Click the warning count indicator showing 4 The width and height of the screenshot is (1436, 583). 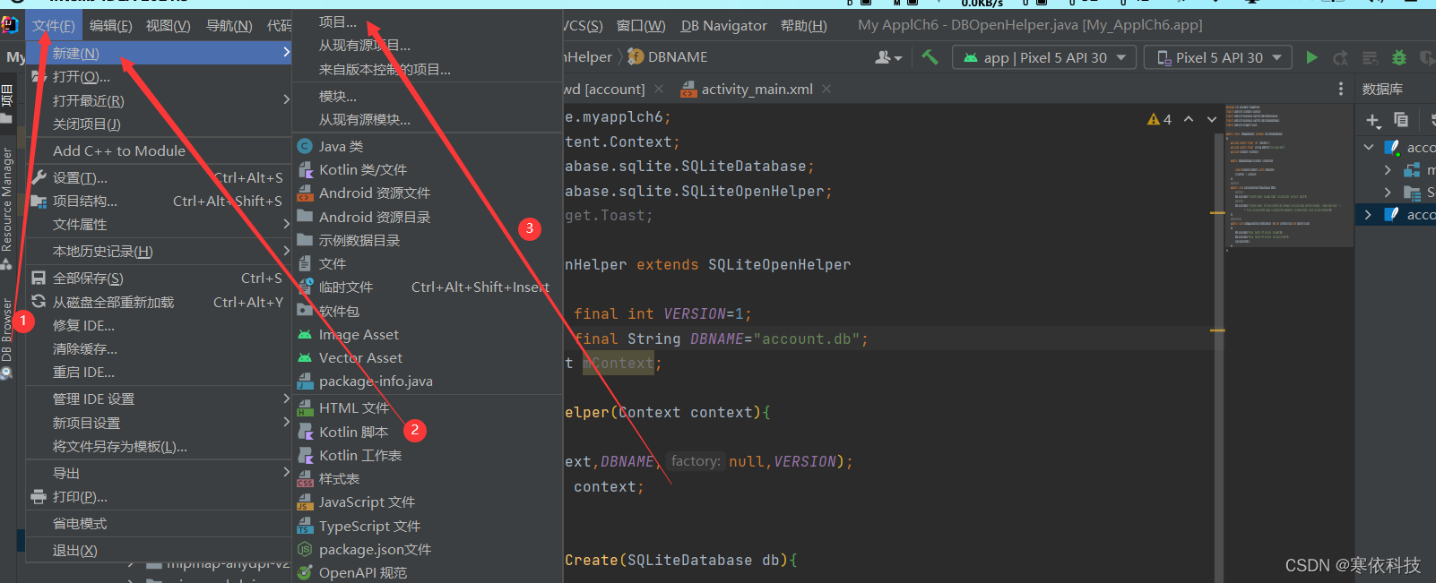click(1160, 119)
